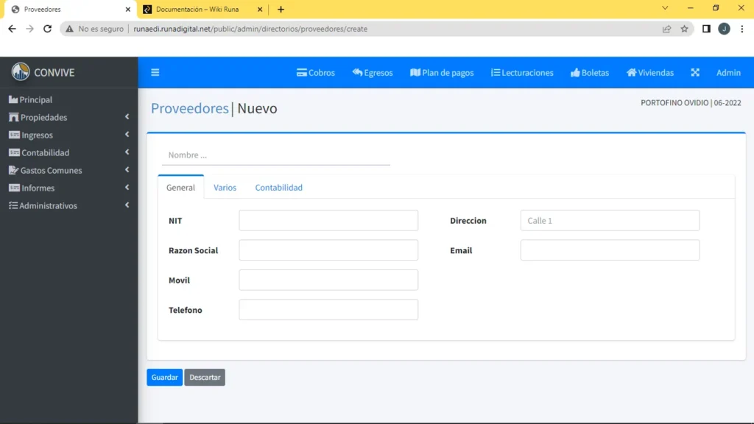The width and height of the screenshot is (754, 424).
Task: Bookmark this page with star icon
Action: pyautogui.click(x=684, y=29)
